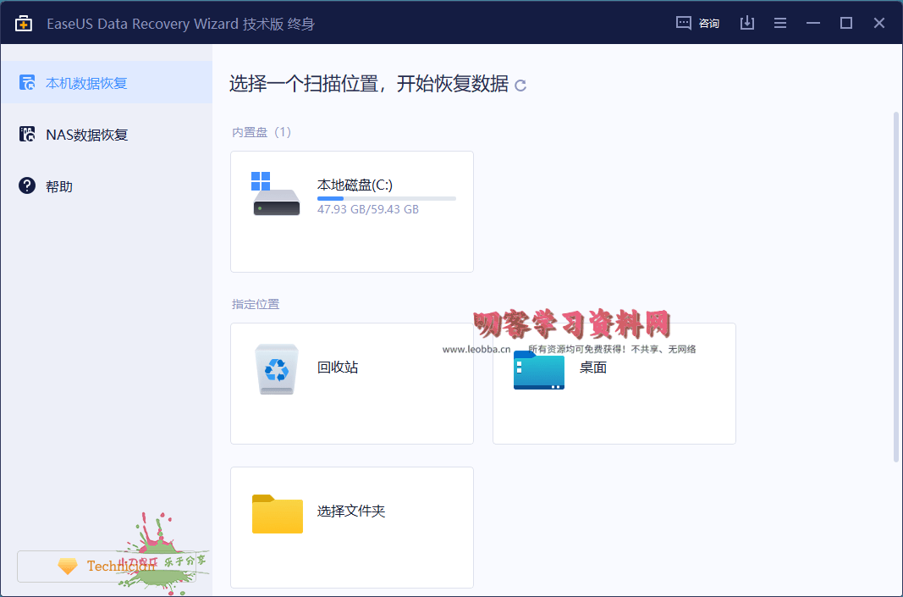
Task: Switch to NAS数据恢复 sidebar tab
Action: tap(107, 135)
